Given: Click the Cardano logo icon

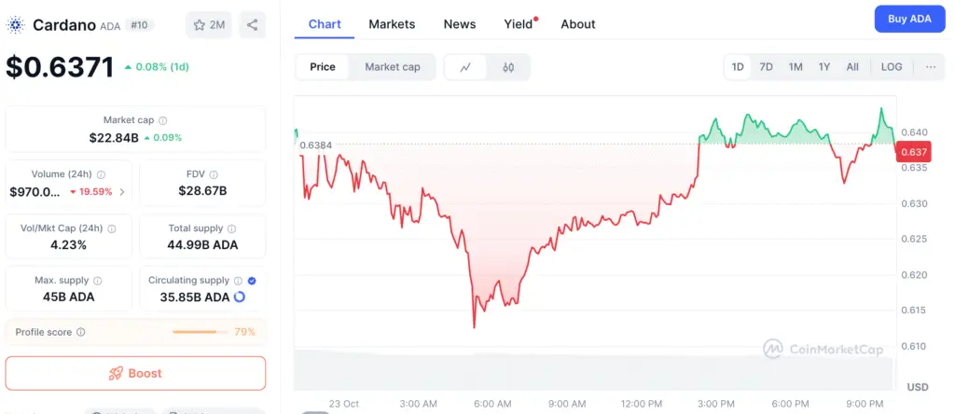Looking at the screenshot, I should [x=16, y=25].
